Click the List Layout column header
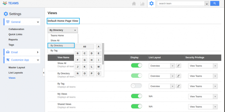This screenshot has width=225, height=112. 155,58
